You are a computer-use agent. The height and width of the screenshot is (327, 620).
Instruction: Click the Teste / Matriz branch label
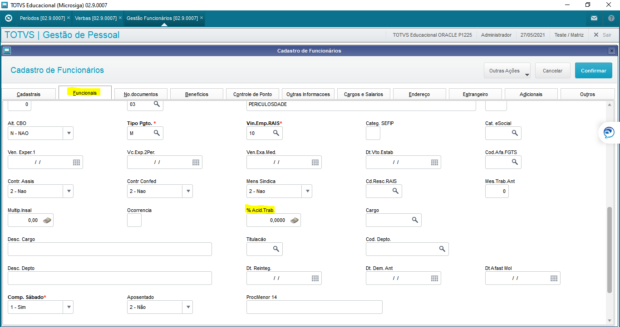coord(569,35)
